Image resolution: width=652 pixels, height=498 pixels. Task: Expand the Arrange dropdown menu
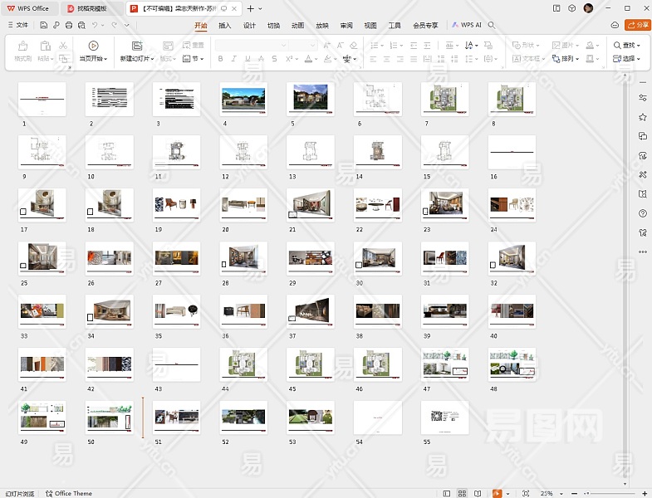tap(571, 59)
